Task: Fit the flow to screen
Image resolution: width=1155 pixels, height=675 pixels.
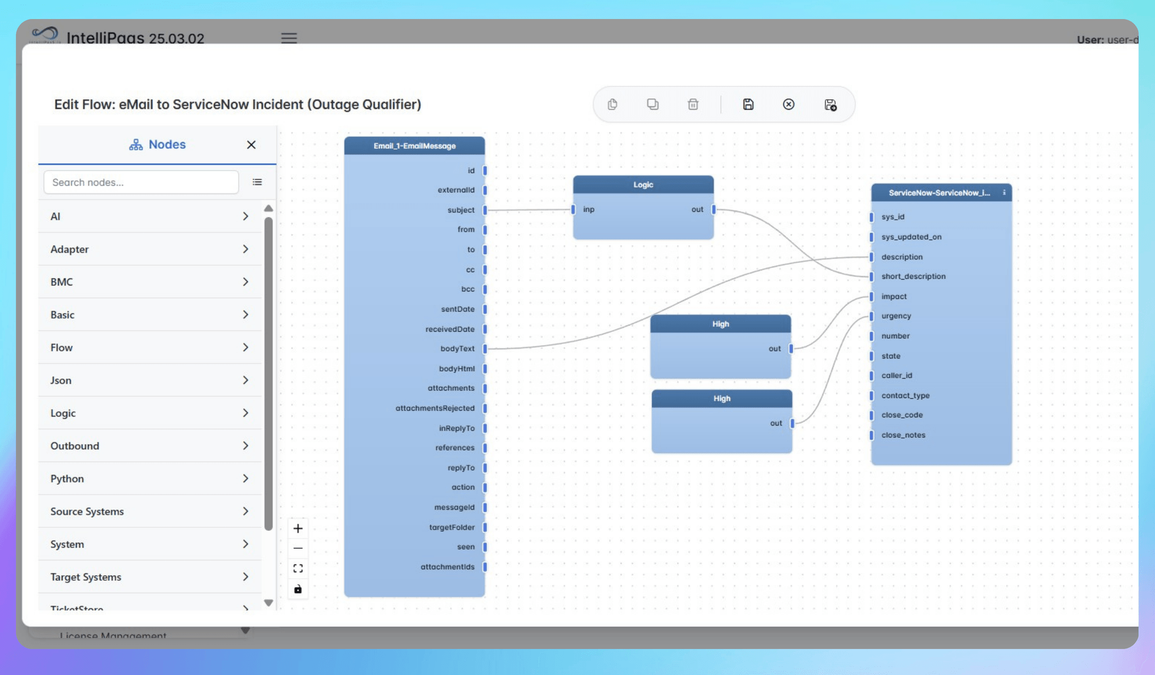Action: [x=298, y=568]
